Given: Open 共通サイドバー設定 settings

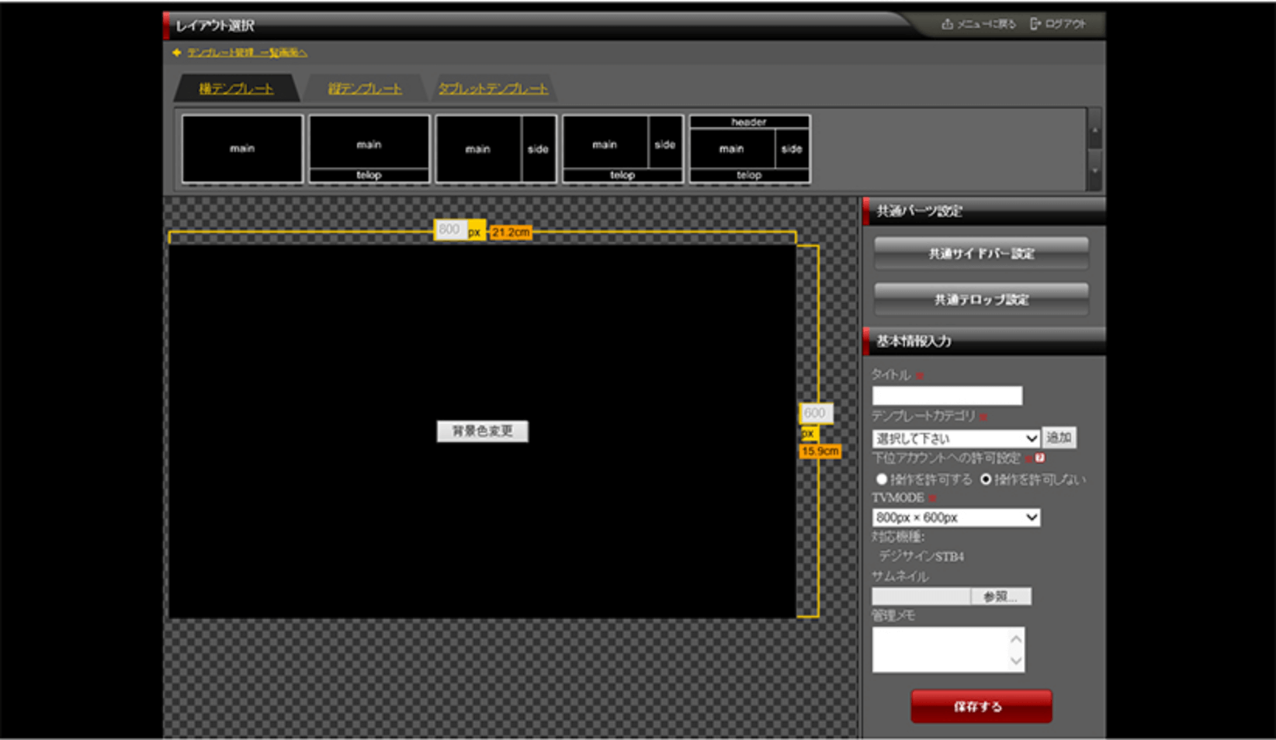Looking at the screenshot, I should pos(981,254).
